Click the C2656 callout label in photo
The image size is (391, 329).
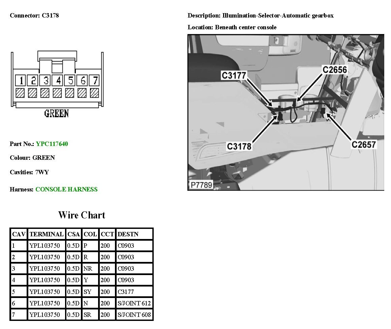(x=334, y=69)
